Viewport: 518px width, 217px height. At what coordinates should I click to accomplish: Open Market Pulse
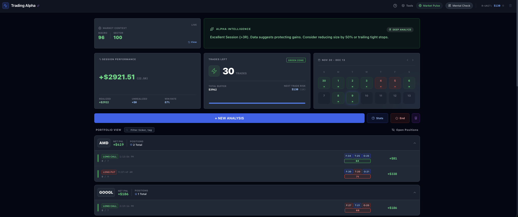coord(429,6)
